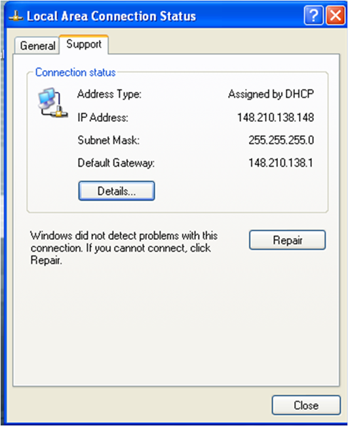348x426 pixels.
Task: Open connection Details dialog
Action: pyautogui.click(x=117, y=191)
